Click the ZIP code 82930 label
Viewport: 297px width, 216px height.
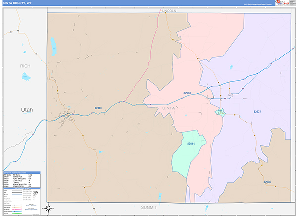pos(98,108)
